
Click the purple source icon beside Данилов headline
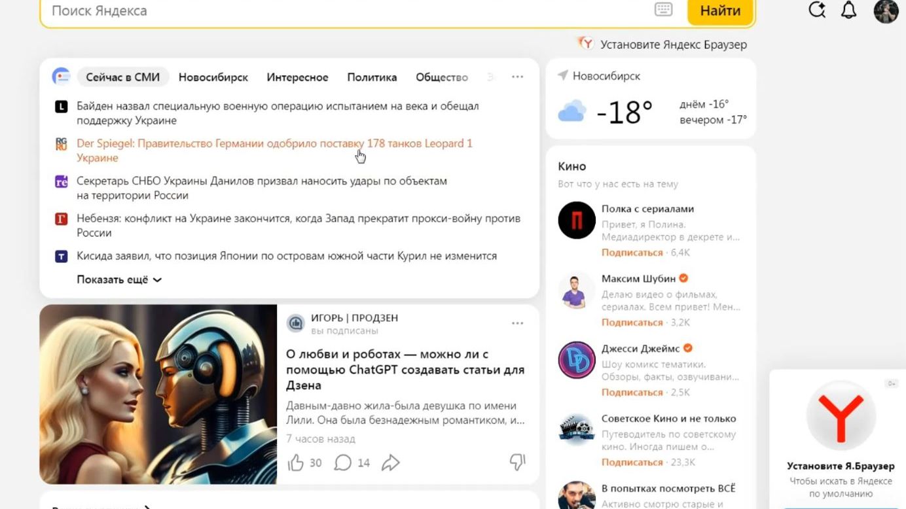[x=61, y=181]
